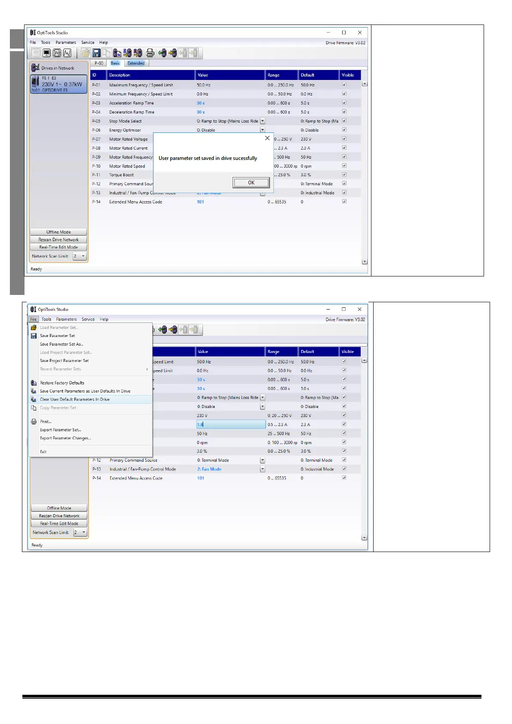Viewport: 512px width, 724px height.
Task: Click the green-arrow read from drive icon, upper toolbar
Action: tap(162, 53)
